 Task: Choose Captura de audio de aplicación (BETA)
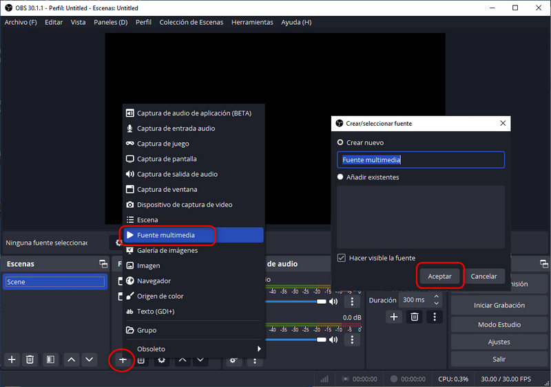point(194,113)
